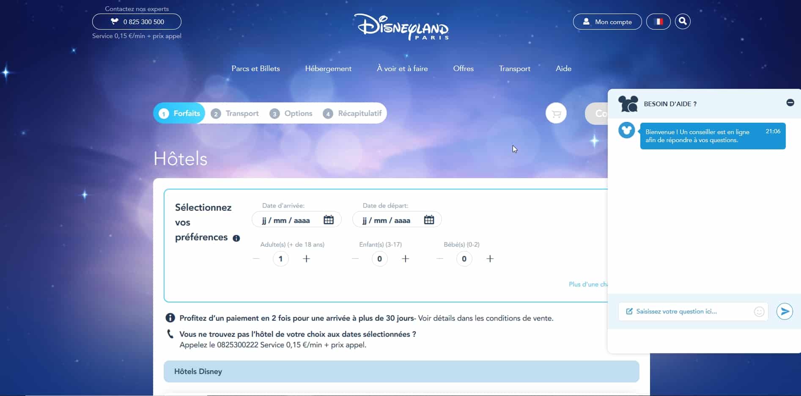This screenshot has width=801, height=396.
Task: Click adults count value field
Action: click(x=281, y=258)
